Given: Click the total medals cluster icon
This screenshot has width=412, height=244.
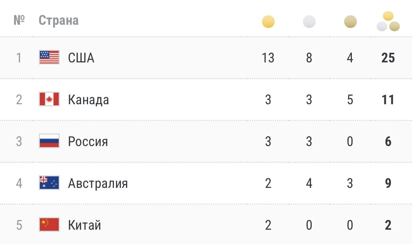Looking at the screenshot, I should 388,22.
